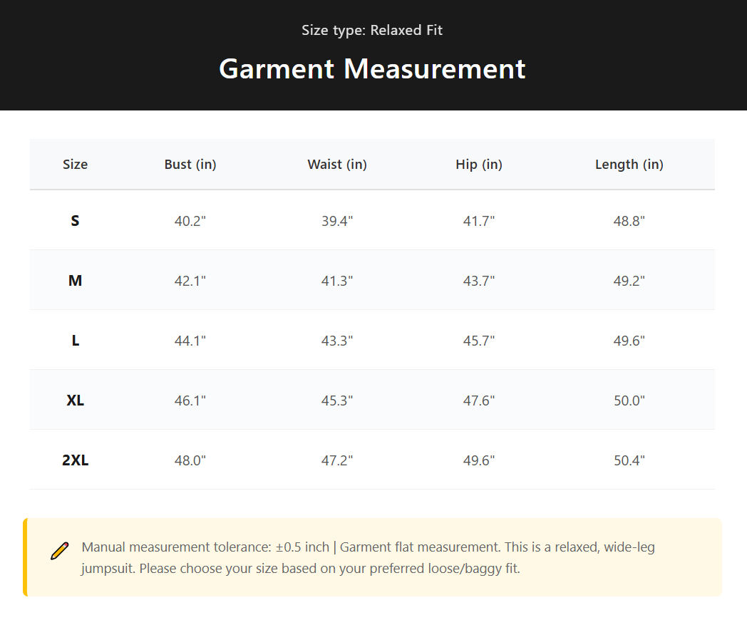Viewport: 747px width, 620px height.
Task: Click the 50.0" length value for XL
Action: click(x=629, y=401)
